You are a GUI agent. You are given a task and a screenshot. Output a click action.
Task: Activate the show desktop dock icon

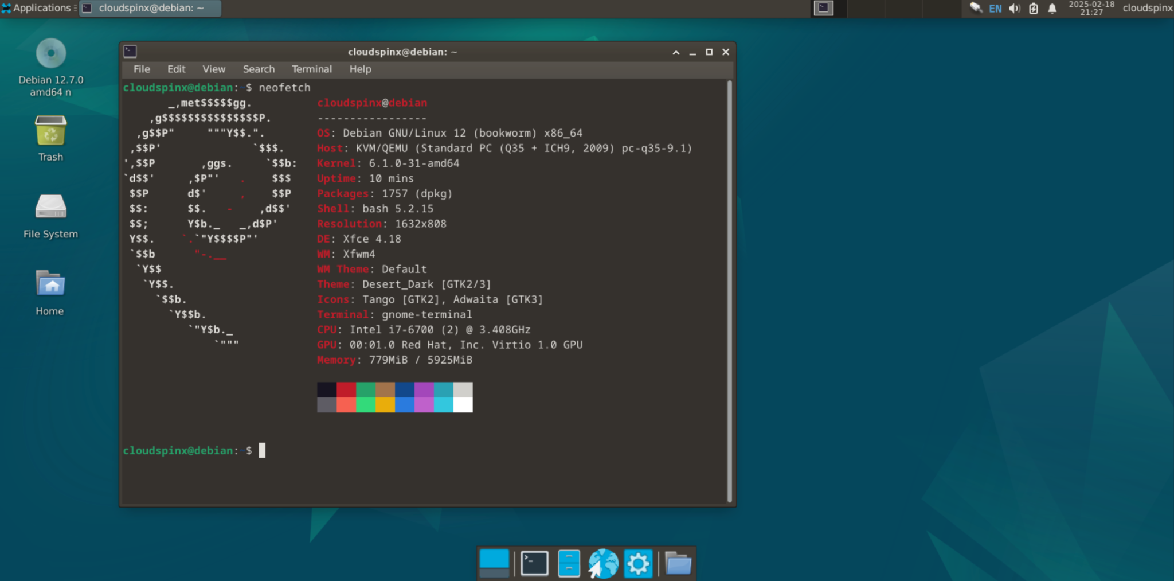(494, 563)
